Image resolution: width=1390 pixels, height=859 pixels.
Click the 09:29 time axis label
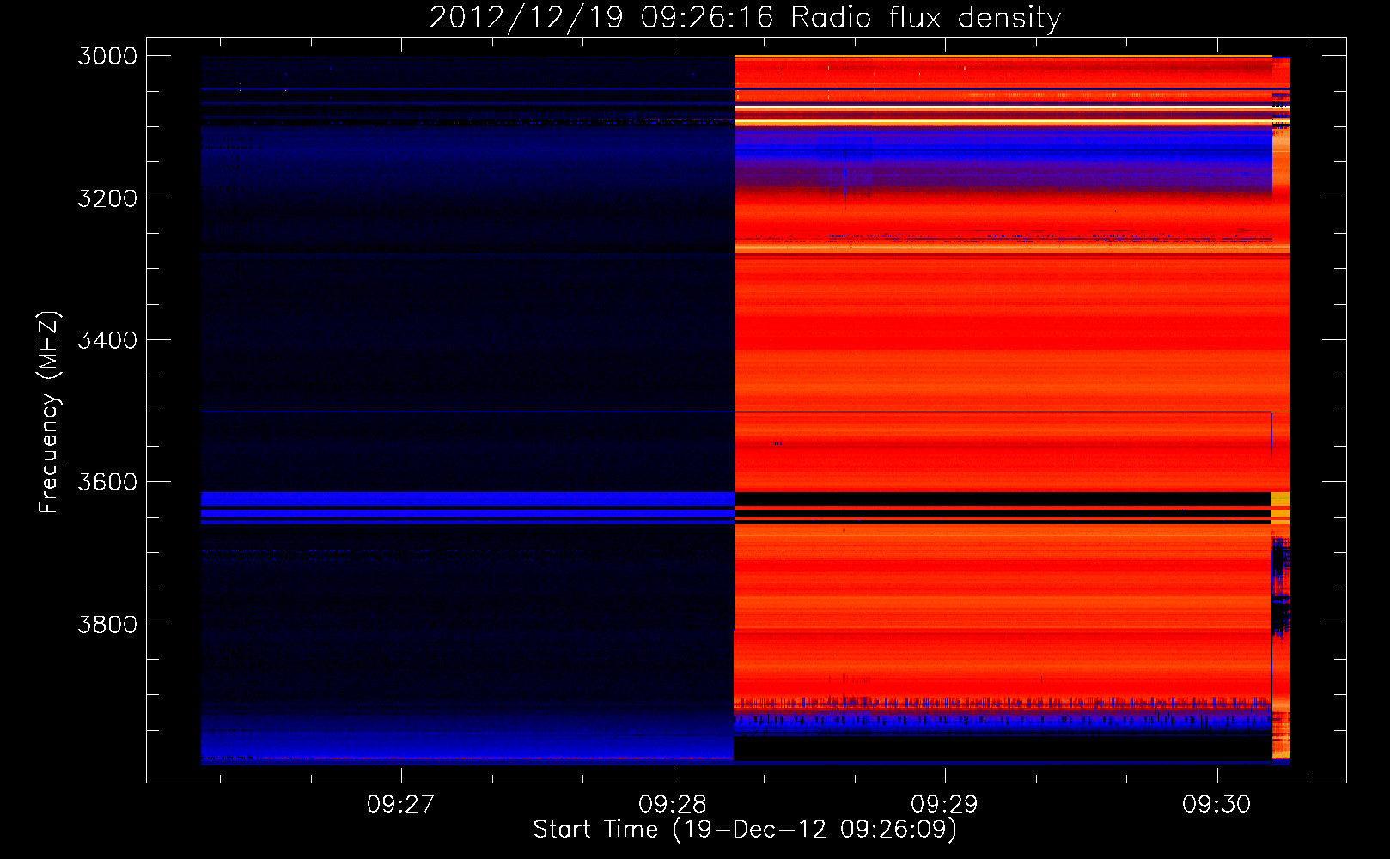(945, 805)
